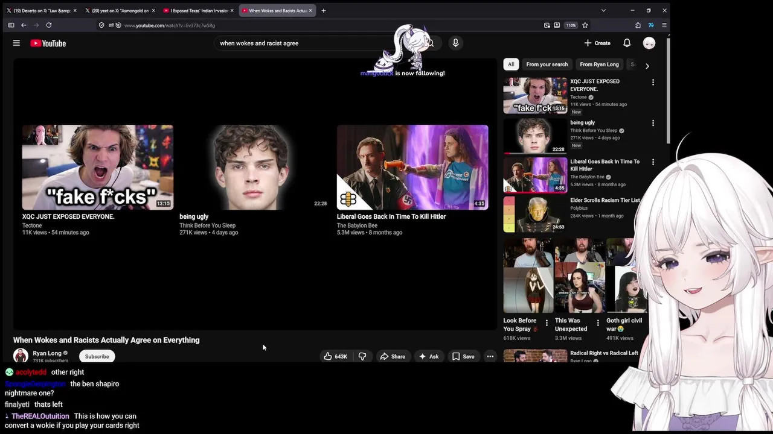Open a new browser tab
773x434 pixels.
pyautogui.click(x=324, y=10)
